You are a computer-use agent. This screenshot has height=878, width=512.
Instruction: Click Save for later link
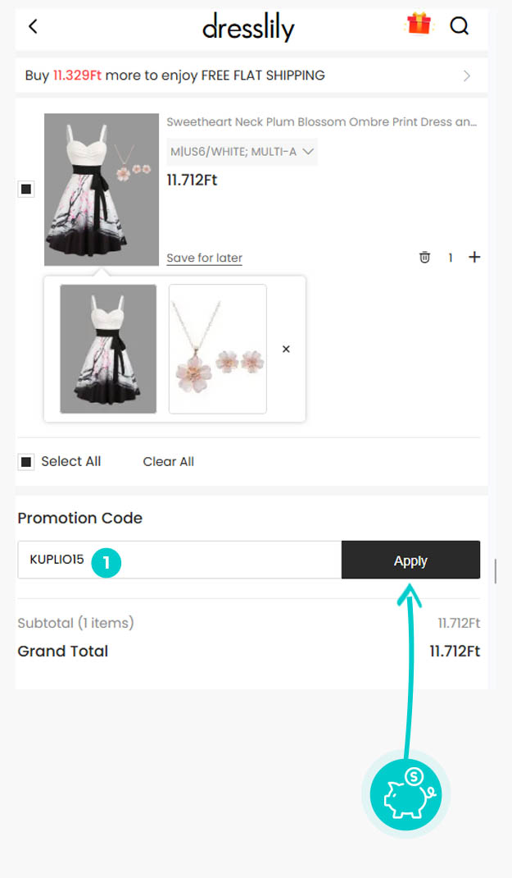click(205, 258)
